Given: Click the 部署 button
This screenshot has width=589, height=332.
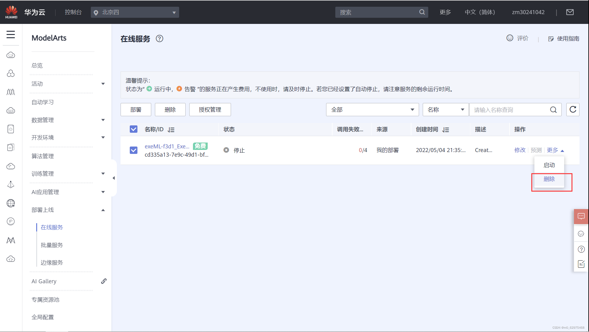Looking at the screenshot, I should tap(136, 109).
